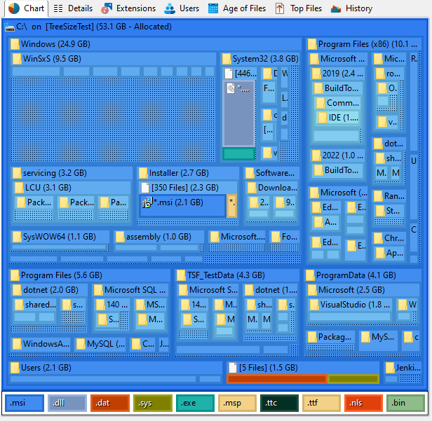Select the *.msi (2.1 GB) file block
Viewport: 432px width, 421px height.
point(182,205)
